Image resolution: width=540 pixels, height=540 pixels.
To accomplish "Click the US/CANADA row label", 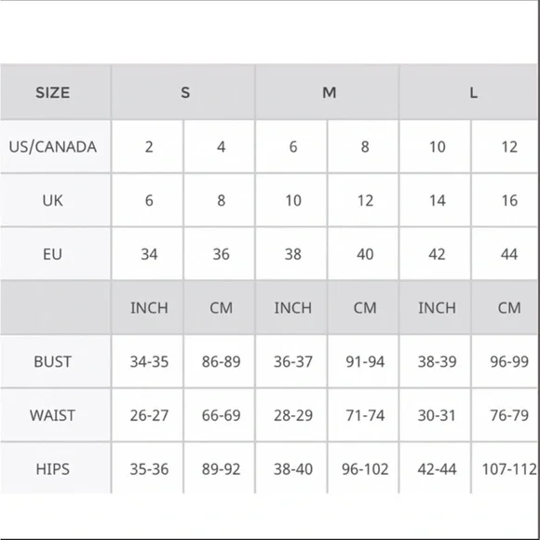I will tap(55, 147).
